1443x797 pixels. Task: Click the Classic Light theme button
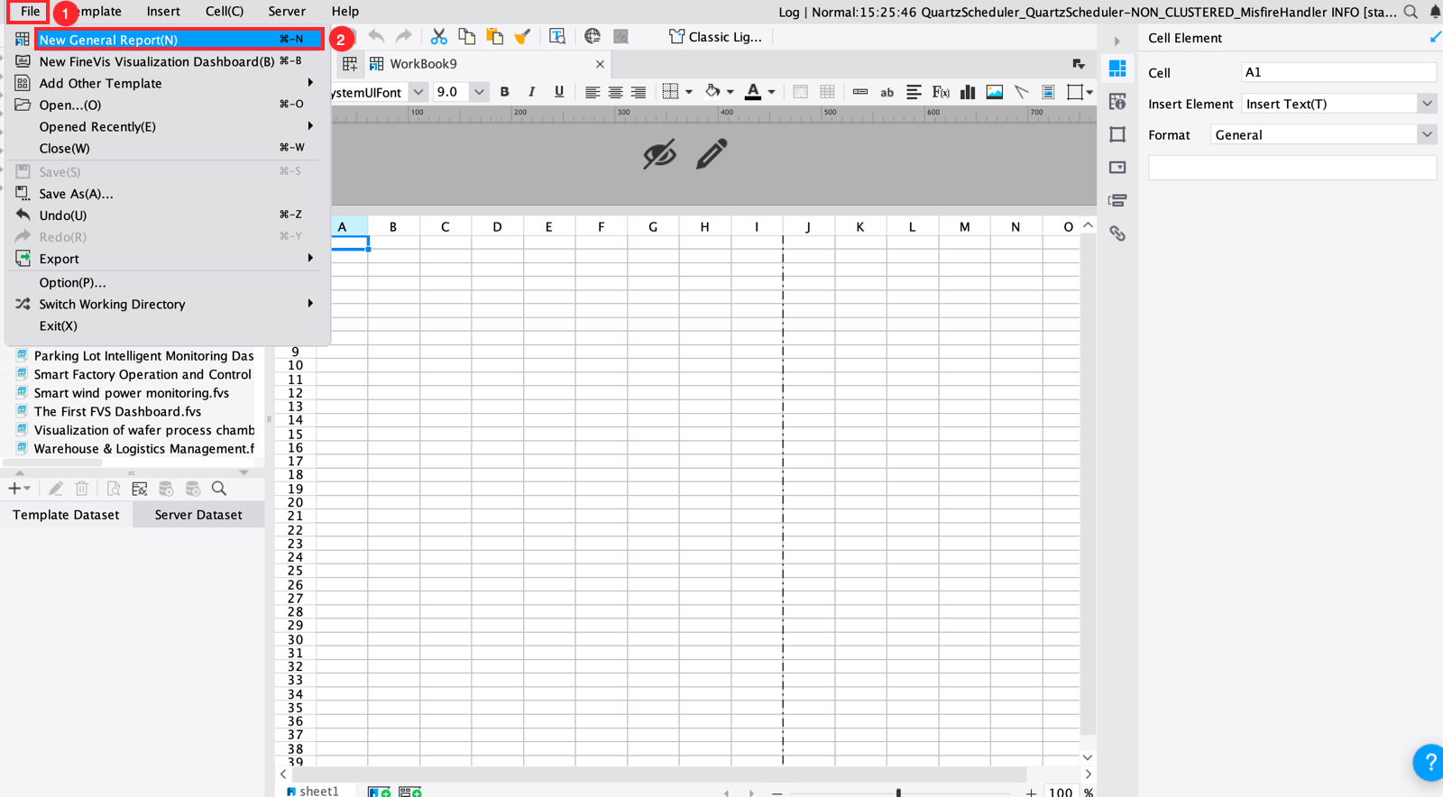click(716, 37)
